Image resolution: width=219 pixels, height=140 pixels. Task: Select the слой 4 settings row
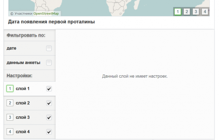(30, 132)
